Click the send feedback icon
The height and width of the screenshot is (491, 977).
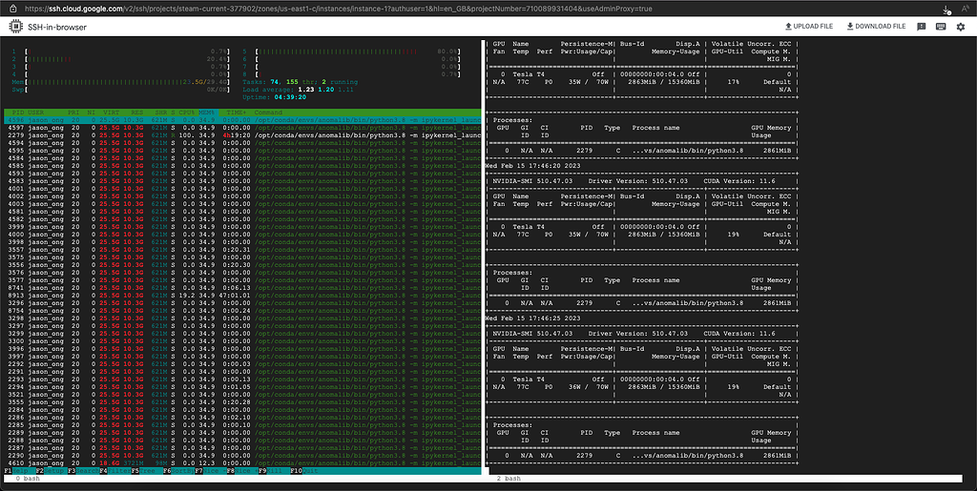click(922, 27)
